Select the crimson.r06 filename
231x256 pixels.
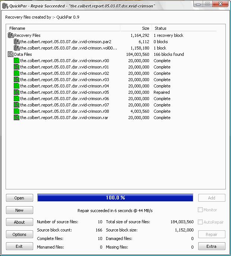point(64,99)
